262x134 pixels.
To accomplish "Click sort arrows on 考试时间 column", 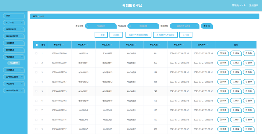I will pyautogui.click(x=183, y=45).
